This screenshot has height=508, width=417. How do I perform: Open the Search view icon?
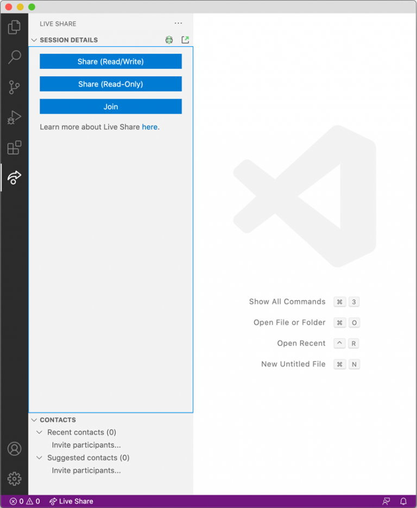[14, 57]
